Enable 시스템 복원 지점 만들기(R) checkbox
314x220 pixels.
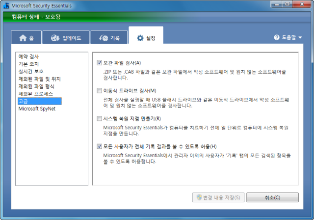coord(99,119)
